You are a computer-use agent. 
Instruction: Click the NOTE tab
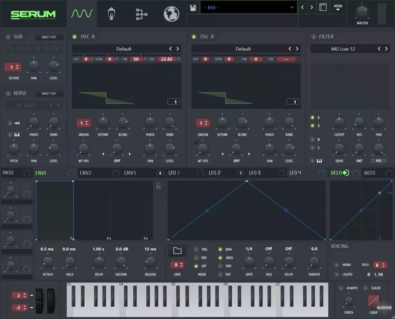(x=370, y=173)
